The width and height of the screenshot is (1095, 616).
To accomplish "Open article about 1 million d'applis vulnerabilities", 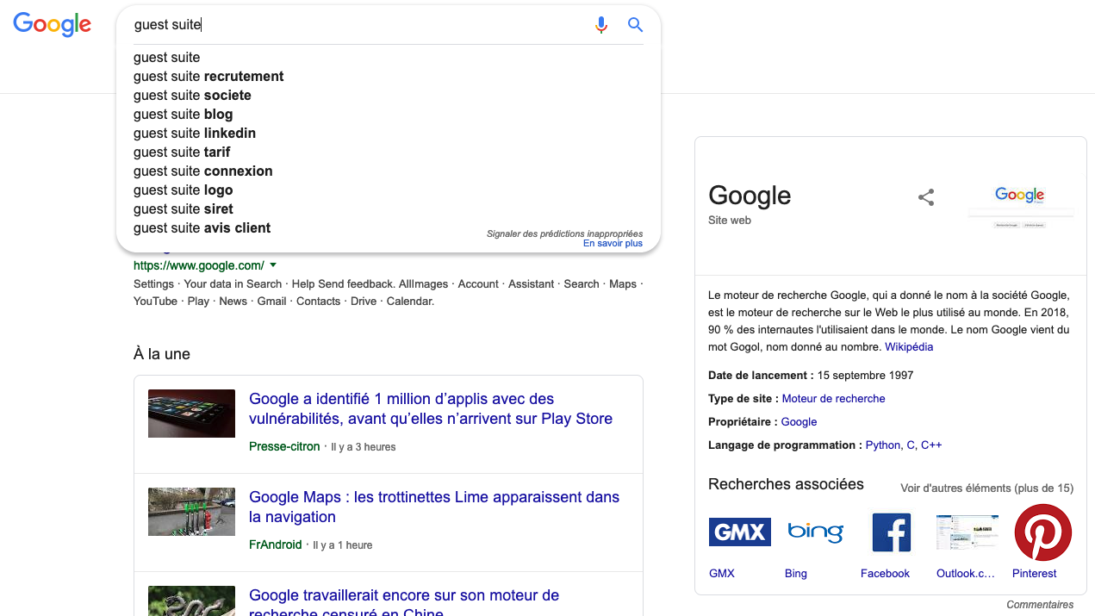I will (431, 409).
